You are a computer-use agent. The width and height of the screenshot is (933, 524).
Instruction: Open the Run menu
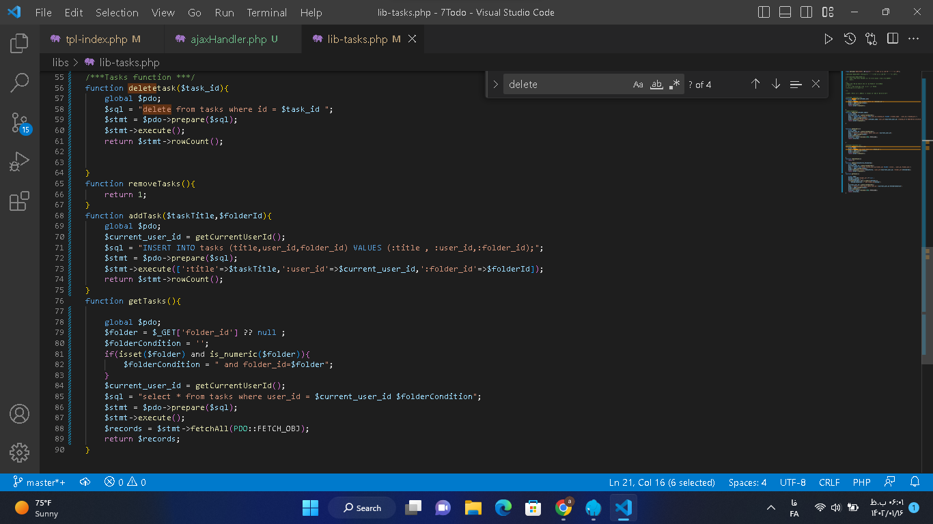pyautogui.click(x=224, y=12)
